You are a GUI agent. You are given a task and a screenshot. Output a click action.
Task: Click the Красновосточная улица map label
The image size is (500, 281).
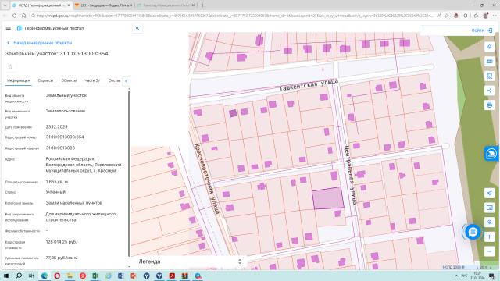[207, 179]
